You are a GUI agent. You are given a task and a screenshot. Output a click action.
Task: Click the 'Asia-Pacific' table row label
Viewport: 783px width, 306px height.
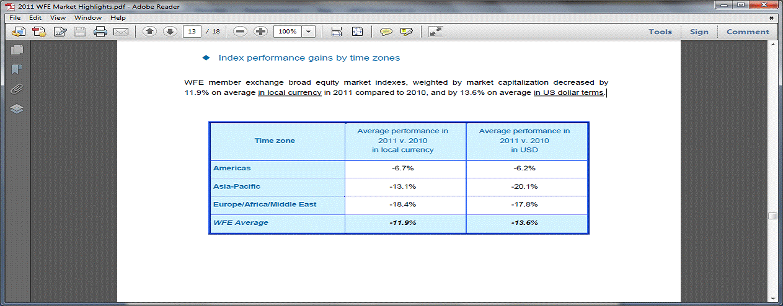pyautogui.click(x=237, y=186)
